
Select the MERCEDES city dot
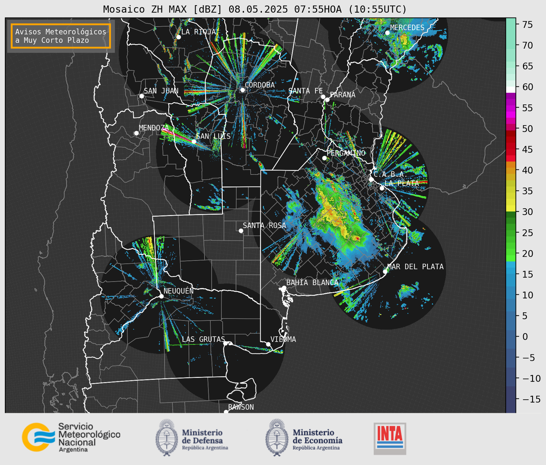tap(387, 33)
